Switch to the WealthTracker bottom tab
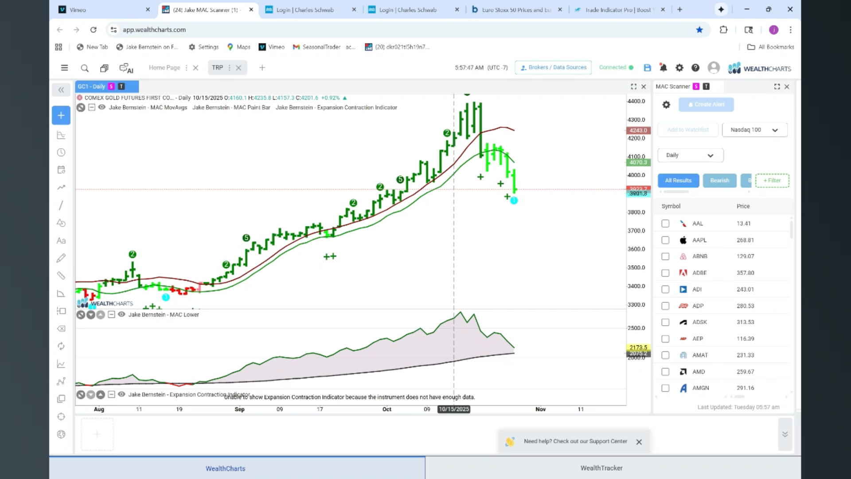 [x=601, y=468]
